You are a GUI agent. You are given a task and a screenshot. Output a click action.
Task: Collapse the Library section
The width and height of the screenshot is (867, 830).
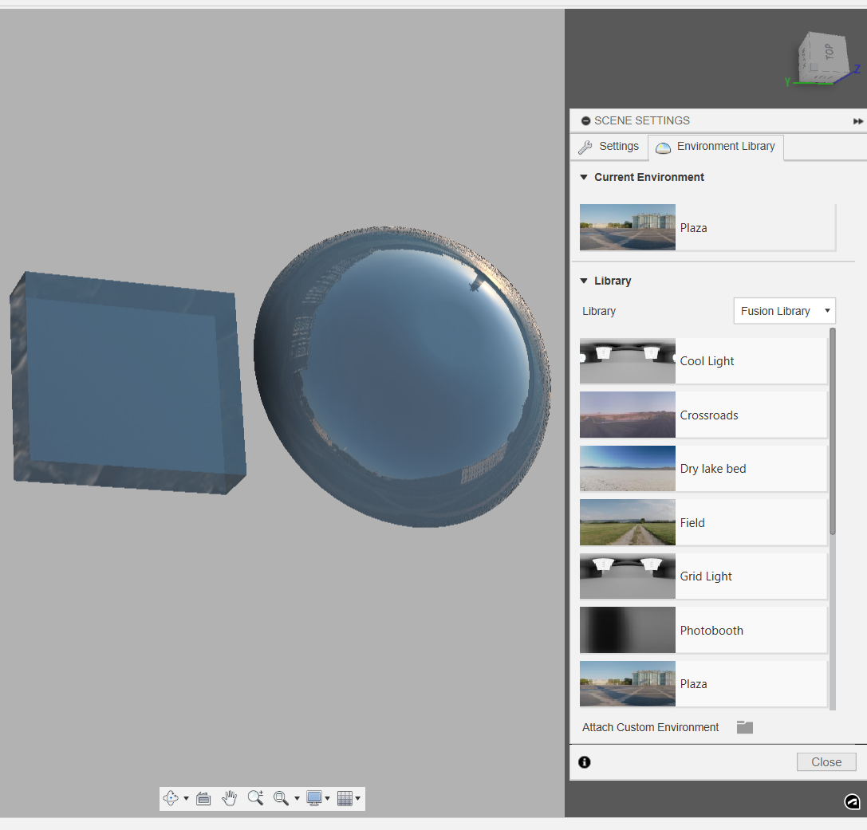pos(584,281)
